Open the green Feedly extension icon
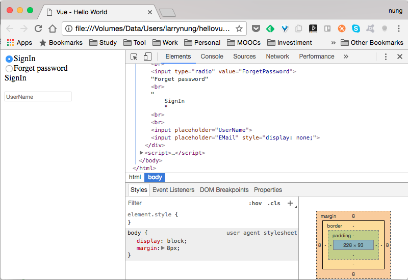408x280 pixels. click(x=270, y=29)
